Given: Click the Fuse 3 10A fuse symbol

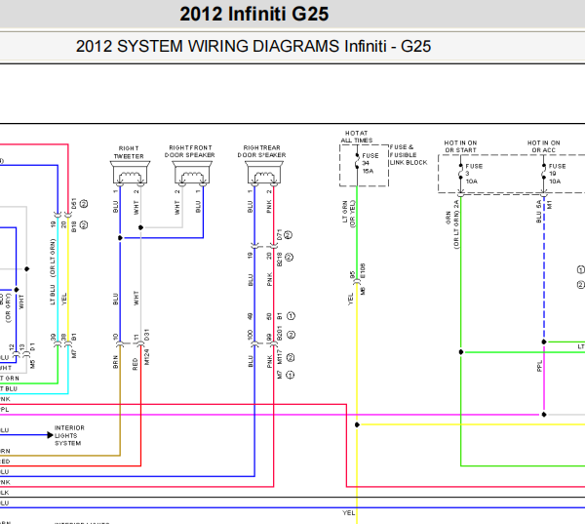Looking at the screenshot, I should 461,173.
